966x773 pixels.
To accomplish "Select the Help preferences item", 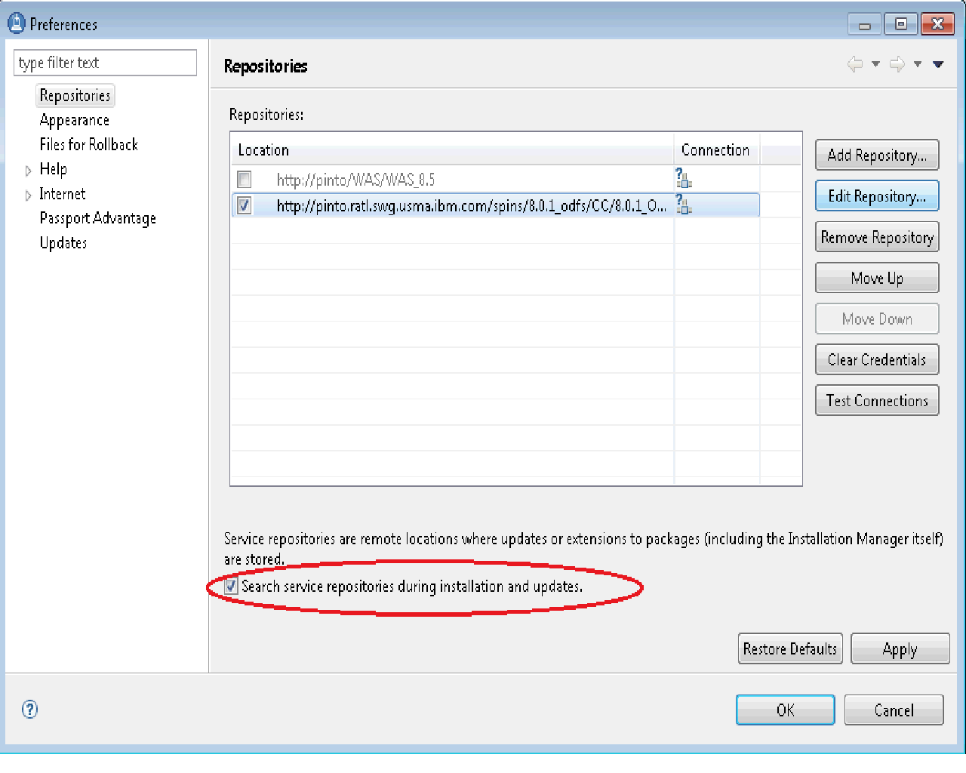I will coord(54,169).
